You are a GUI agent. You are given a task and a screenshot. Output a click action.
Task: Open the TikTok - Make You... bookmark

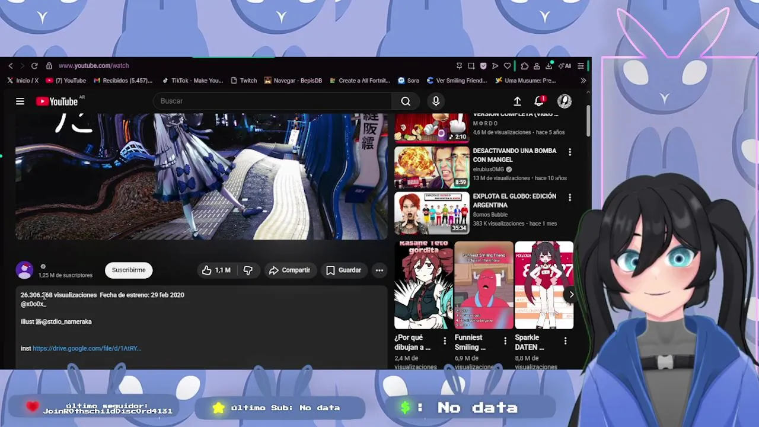tap(192, 81)
